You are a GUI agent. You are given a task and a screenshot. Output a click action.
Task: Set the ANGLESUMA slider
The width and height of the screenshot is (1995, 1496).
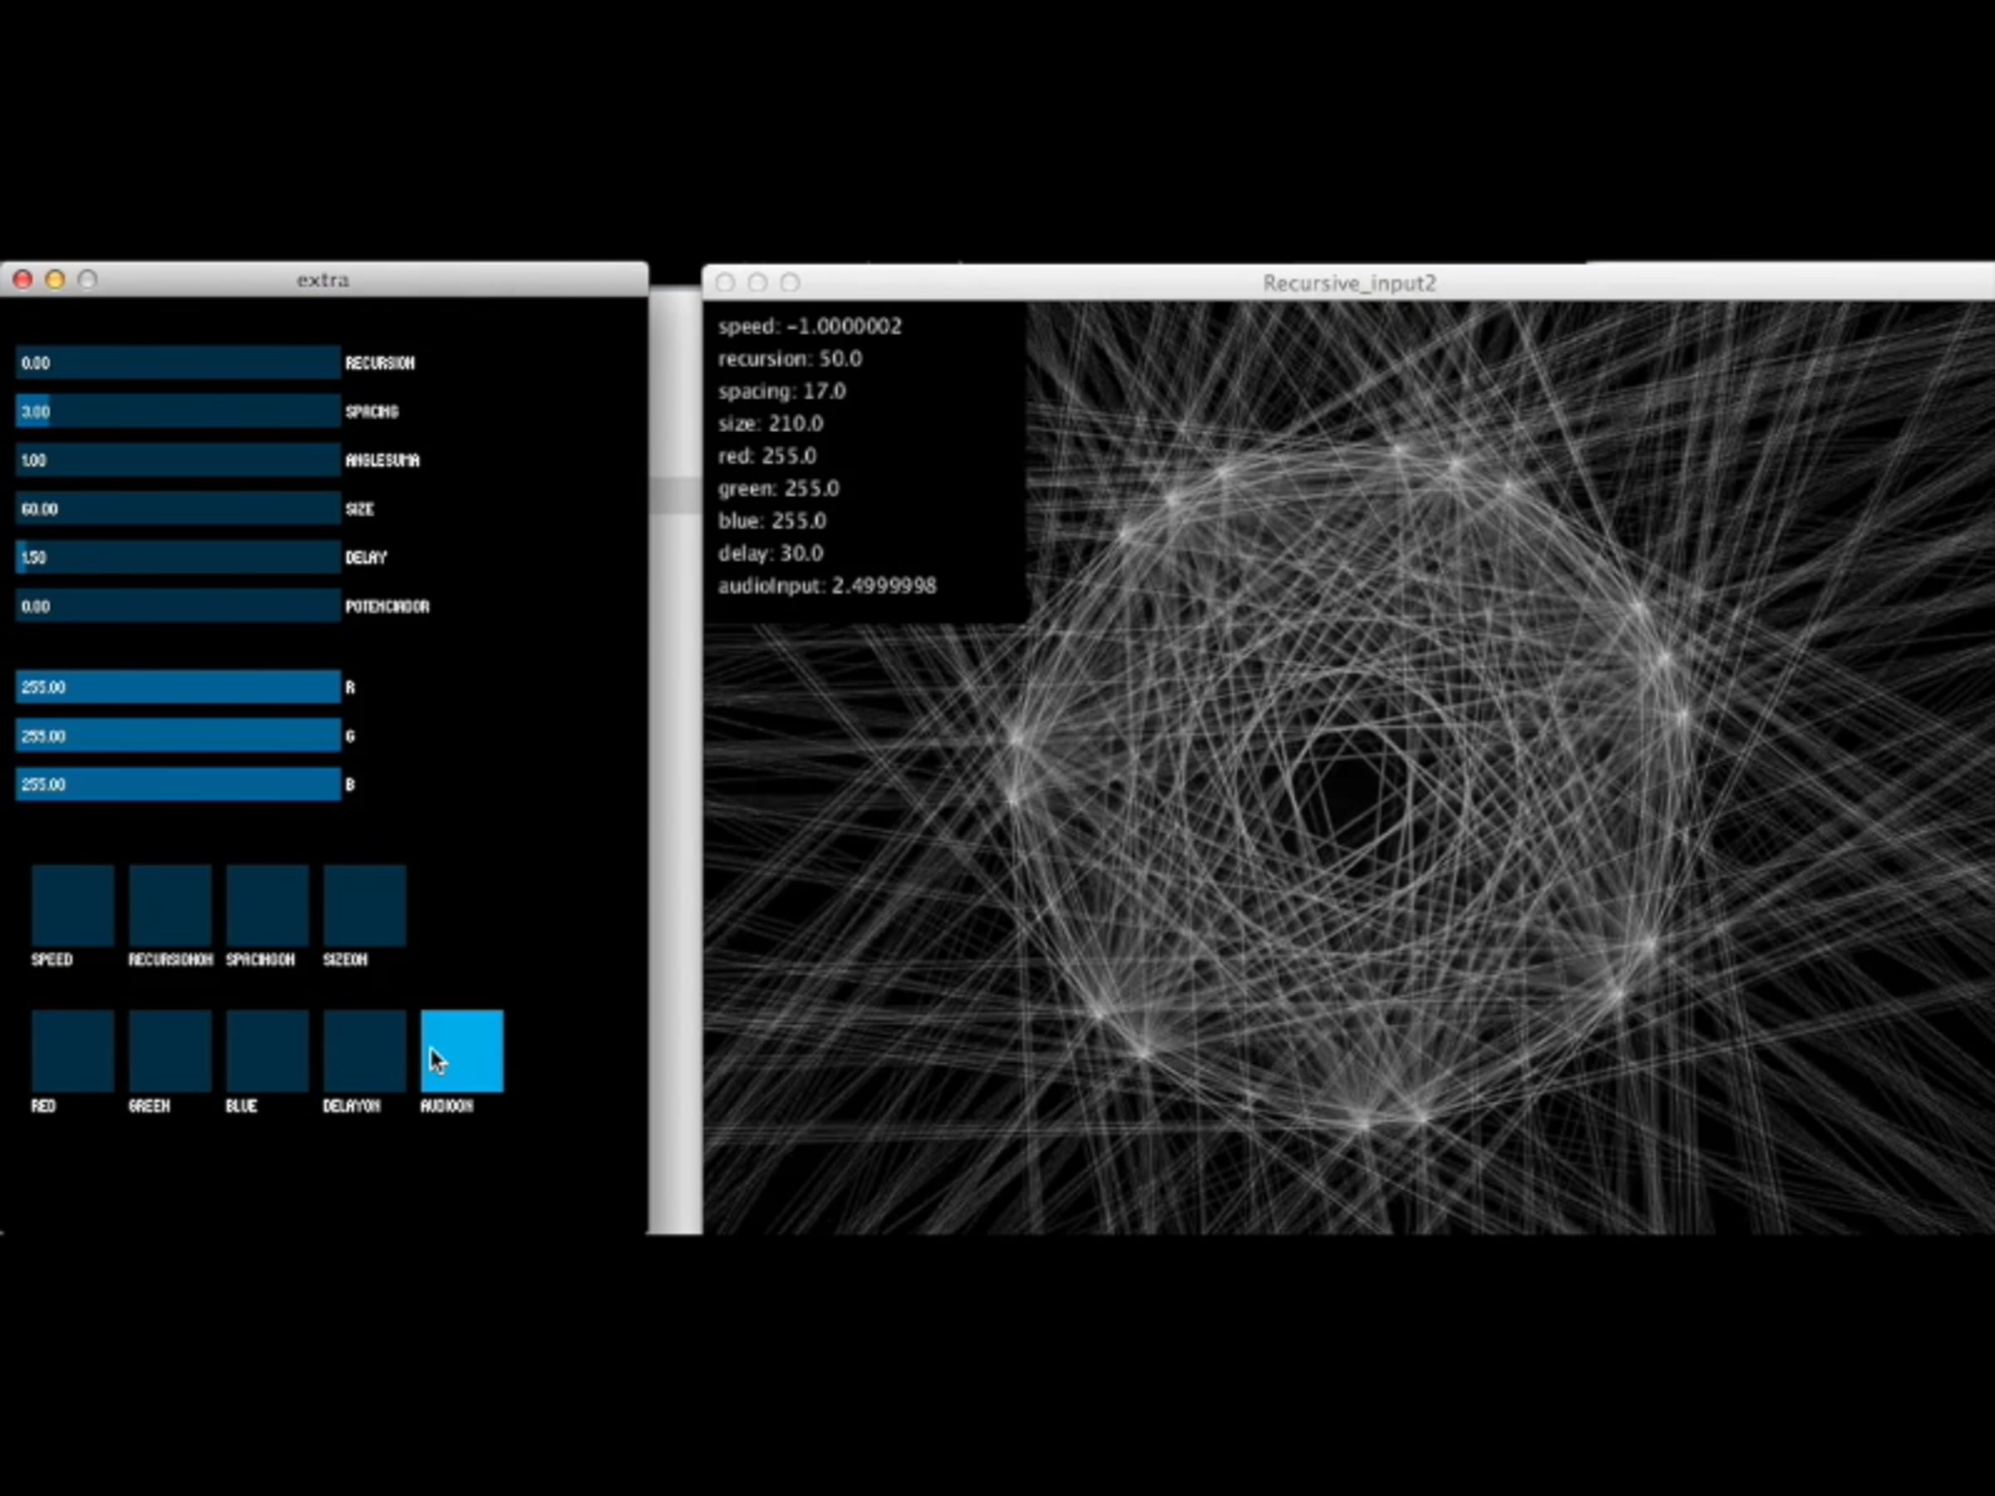[x=178, y=460]
